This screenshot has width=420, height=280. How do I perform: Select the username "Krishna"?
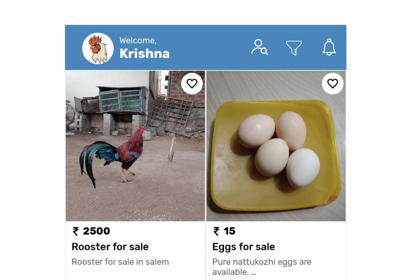click(x=145, y=54)
